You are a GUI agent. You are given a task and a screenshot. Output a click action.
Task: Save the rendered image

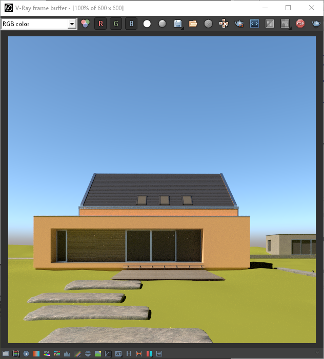178,24
